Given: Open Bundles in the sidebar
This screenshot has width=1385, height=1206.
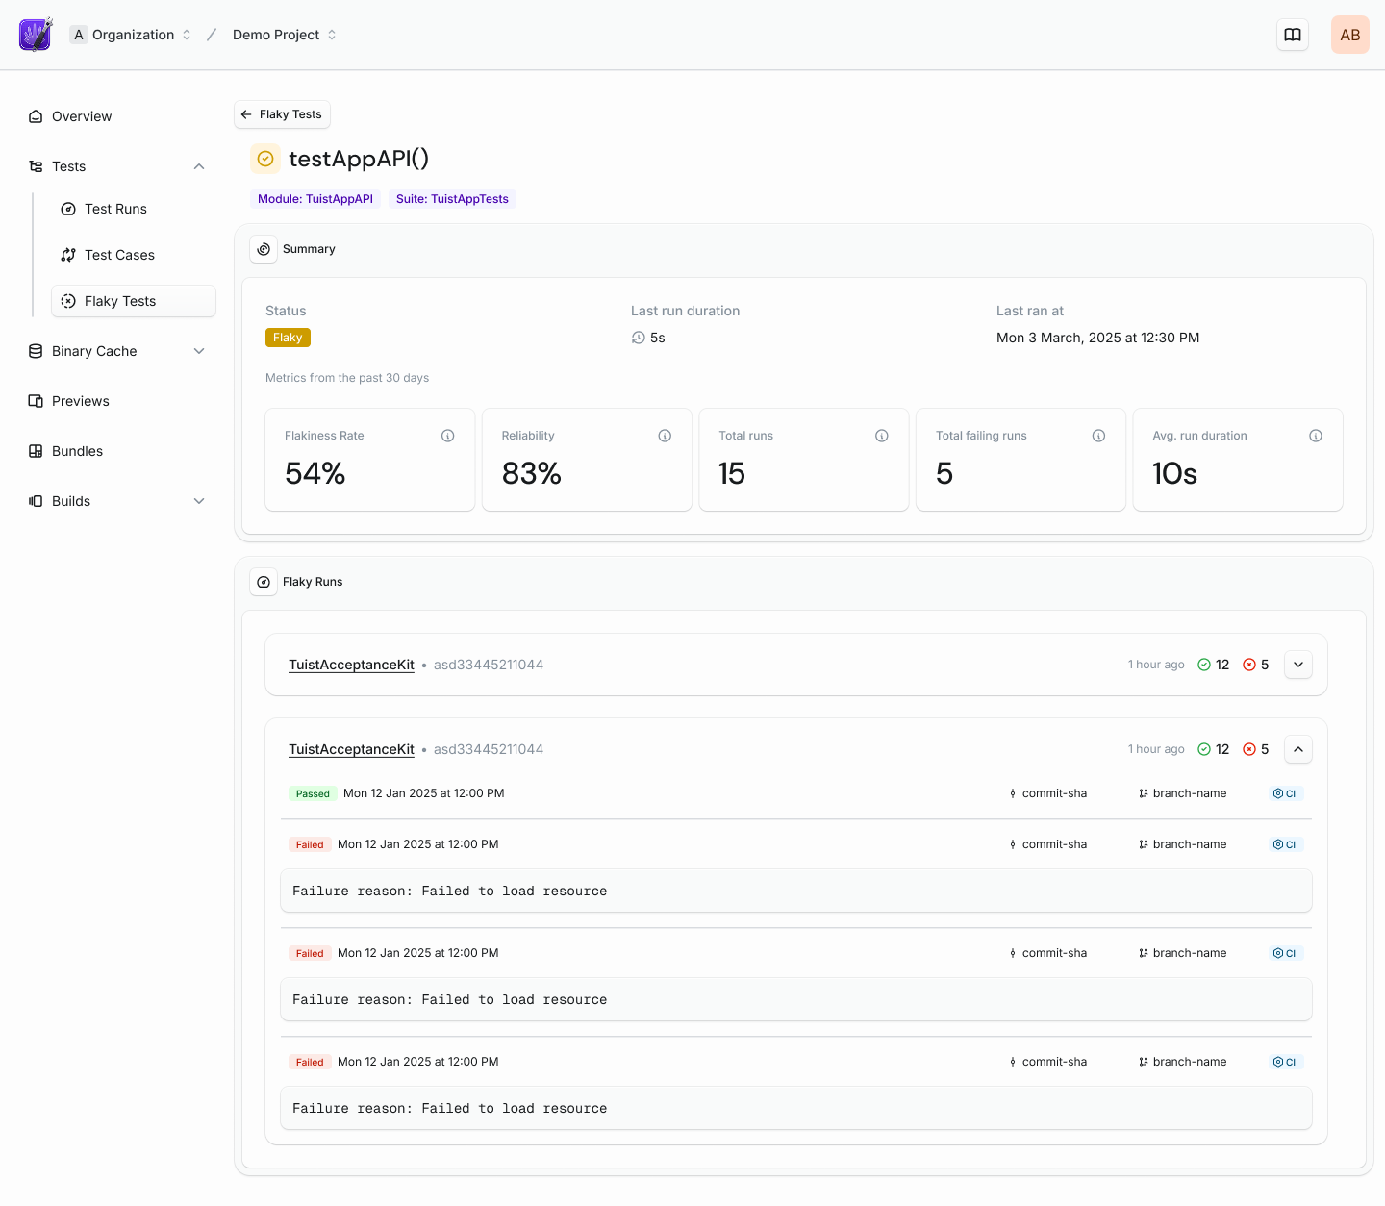Looking at the screenshot, I should tap(117, 451).
